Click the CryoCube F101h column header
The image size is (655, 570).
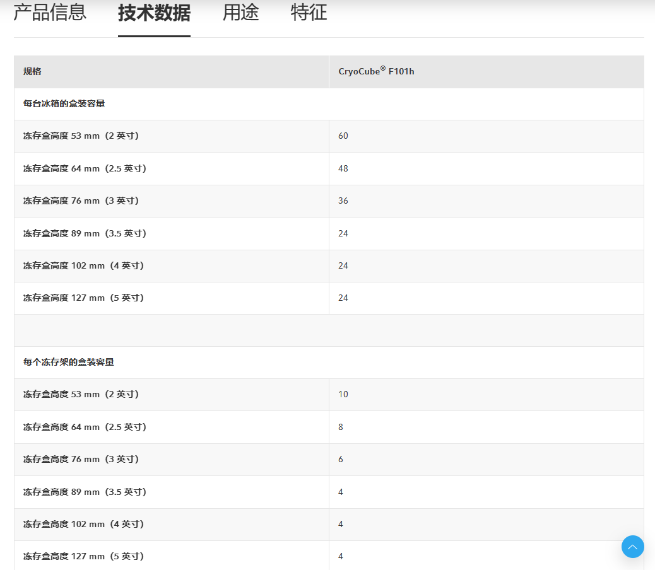point(487,71)
